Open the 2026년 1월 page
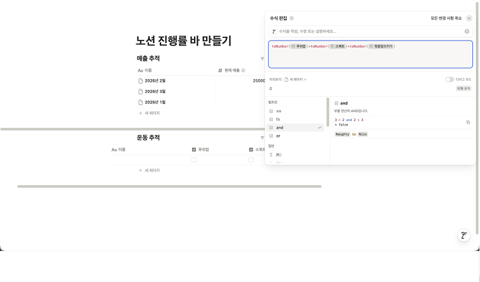Image resolution: width=480 pixels, height=282 pixels. pyautogui.click(x=155, y=102)
